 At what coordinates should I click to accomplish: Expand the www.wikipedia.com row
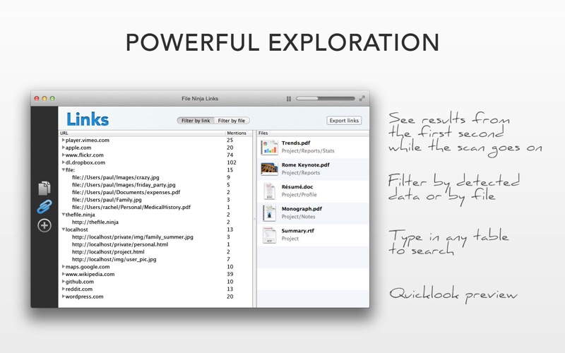[64, 274]
